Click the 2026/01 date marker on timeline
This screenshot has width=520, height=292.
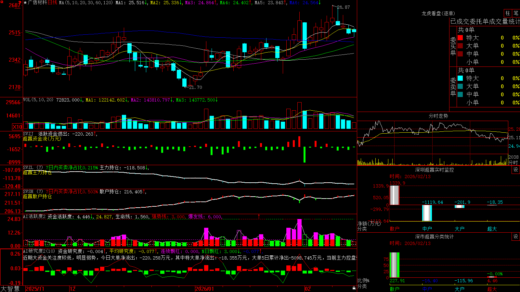205,289
